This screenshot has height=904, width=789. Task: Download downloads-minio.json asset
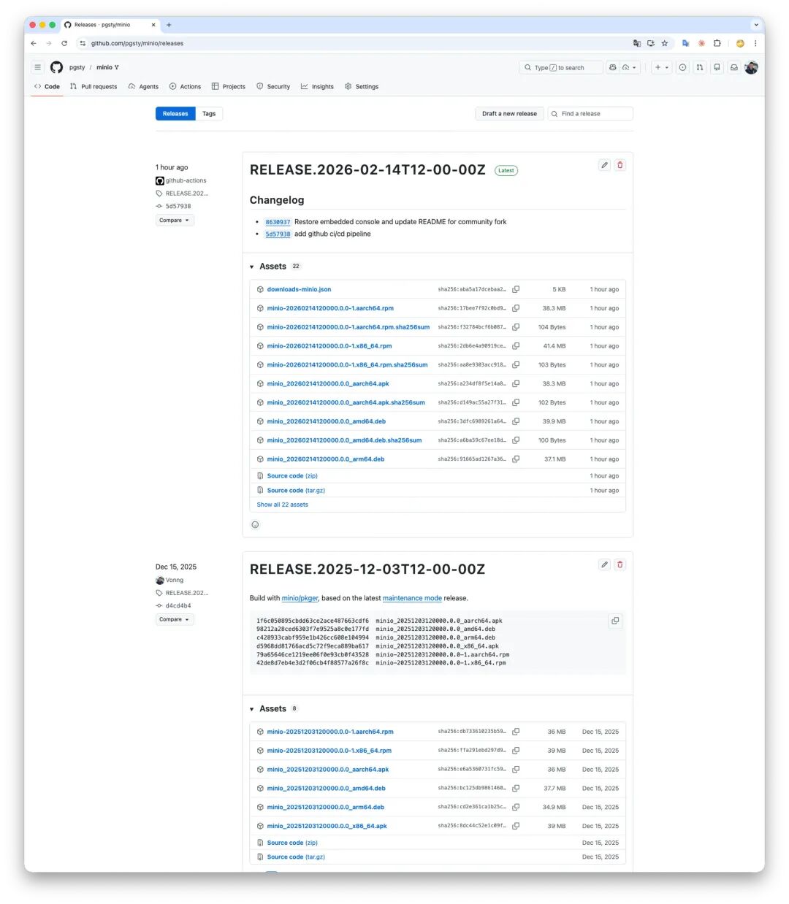(299, 289)
